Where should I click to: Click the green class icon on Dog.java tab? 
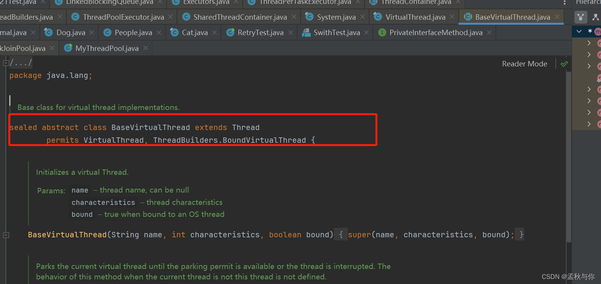pyautogui.click(x=48, y=32)
